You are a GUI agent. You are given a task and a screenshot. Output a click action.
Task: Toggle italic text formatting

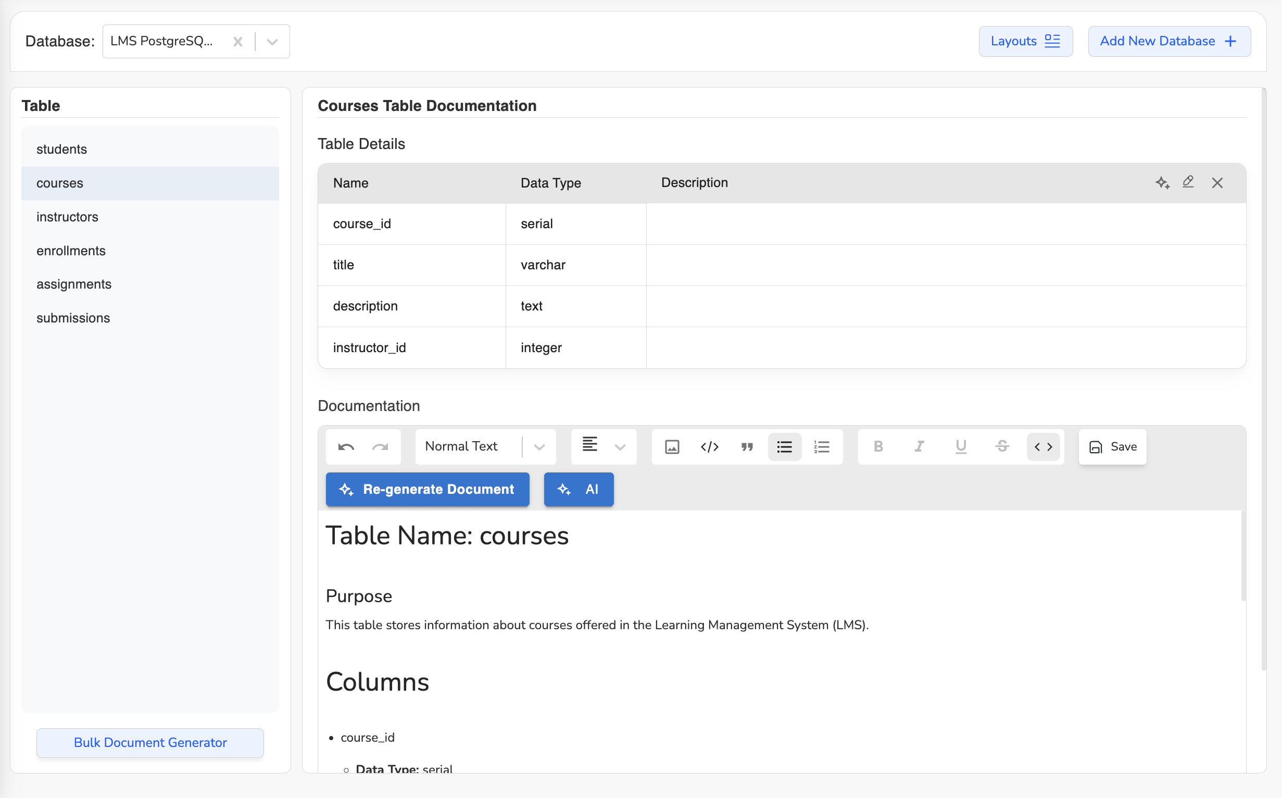click(919, 446)
